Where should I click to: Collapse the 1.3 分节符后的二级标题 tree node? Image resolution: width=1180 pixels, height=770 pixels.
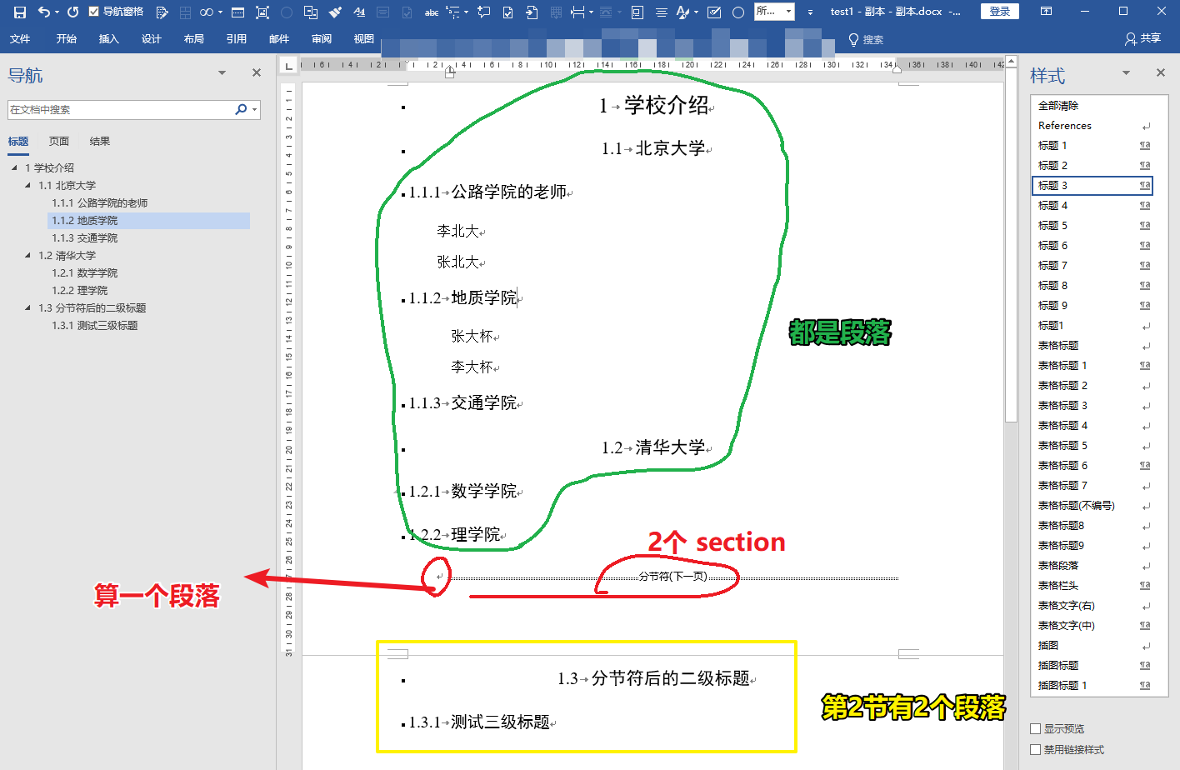click(27, 307)
